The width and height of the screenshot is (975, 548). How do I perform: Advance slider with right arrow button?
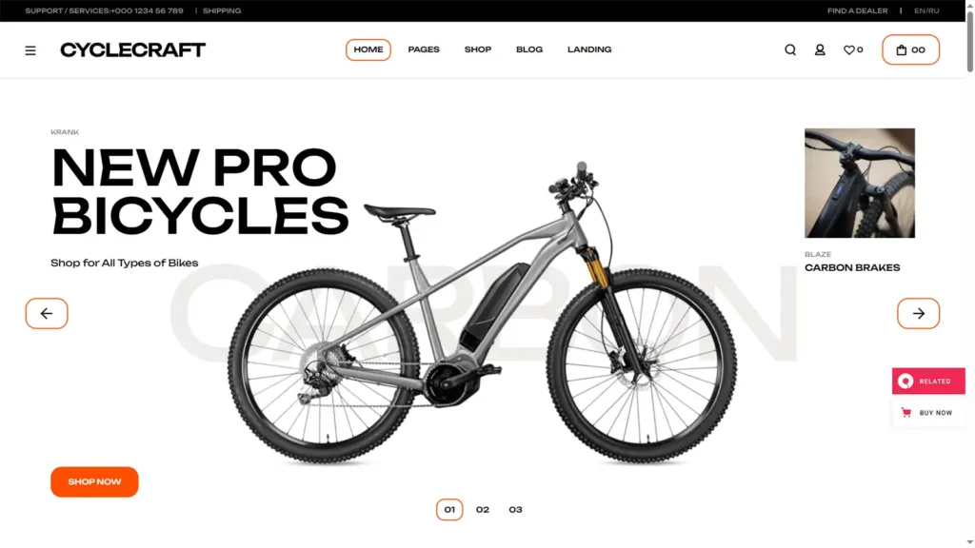[x=918, y=313]
